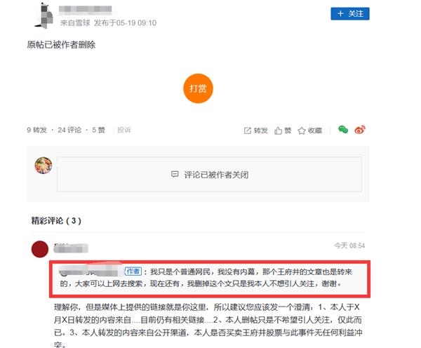Screen dimensions: 421x348
Task: Click the thumbs-up 赞 icon
Action: (278, 130)
